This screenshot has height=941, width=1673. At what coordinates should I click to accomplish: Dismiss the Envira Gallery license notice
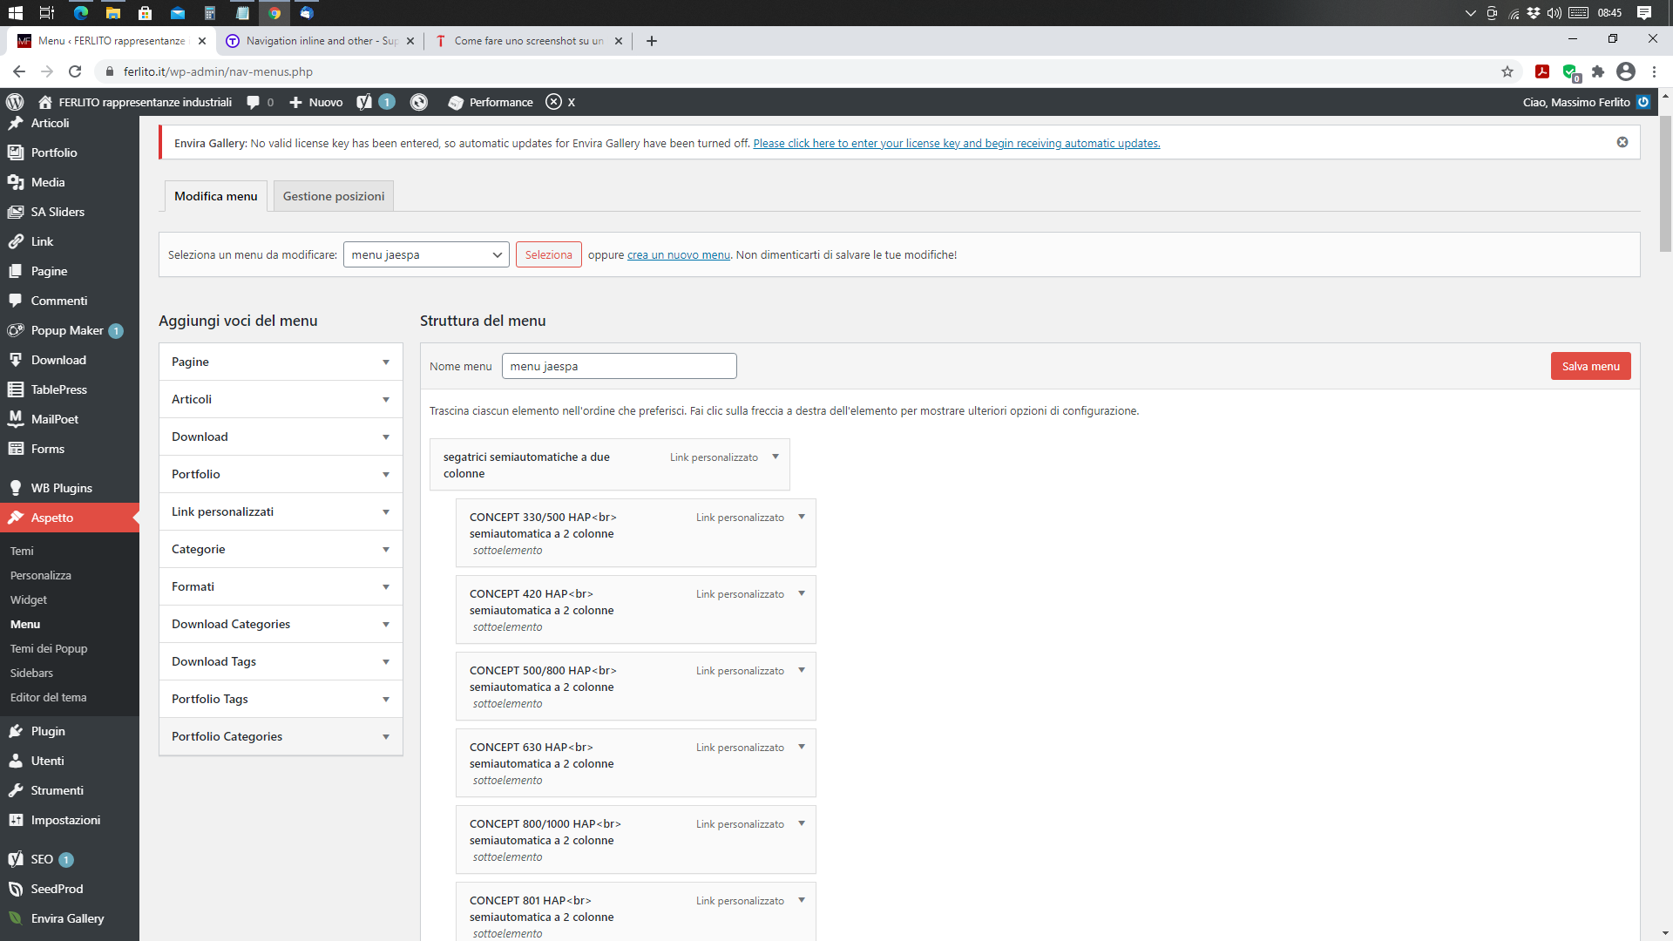click(1622, 142)
